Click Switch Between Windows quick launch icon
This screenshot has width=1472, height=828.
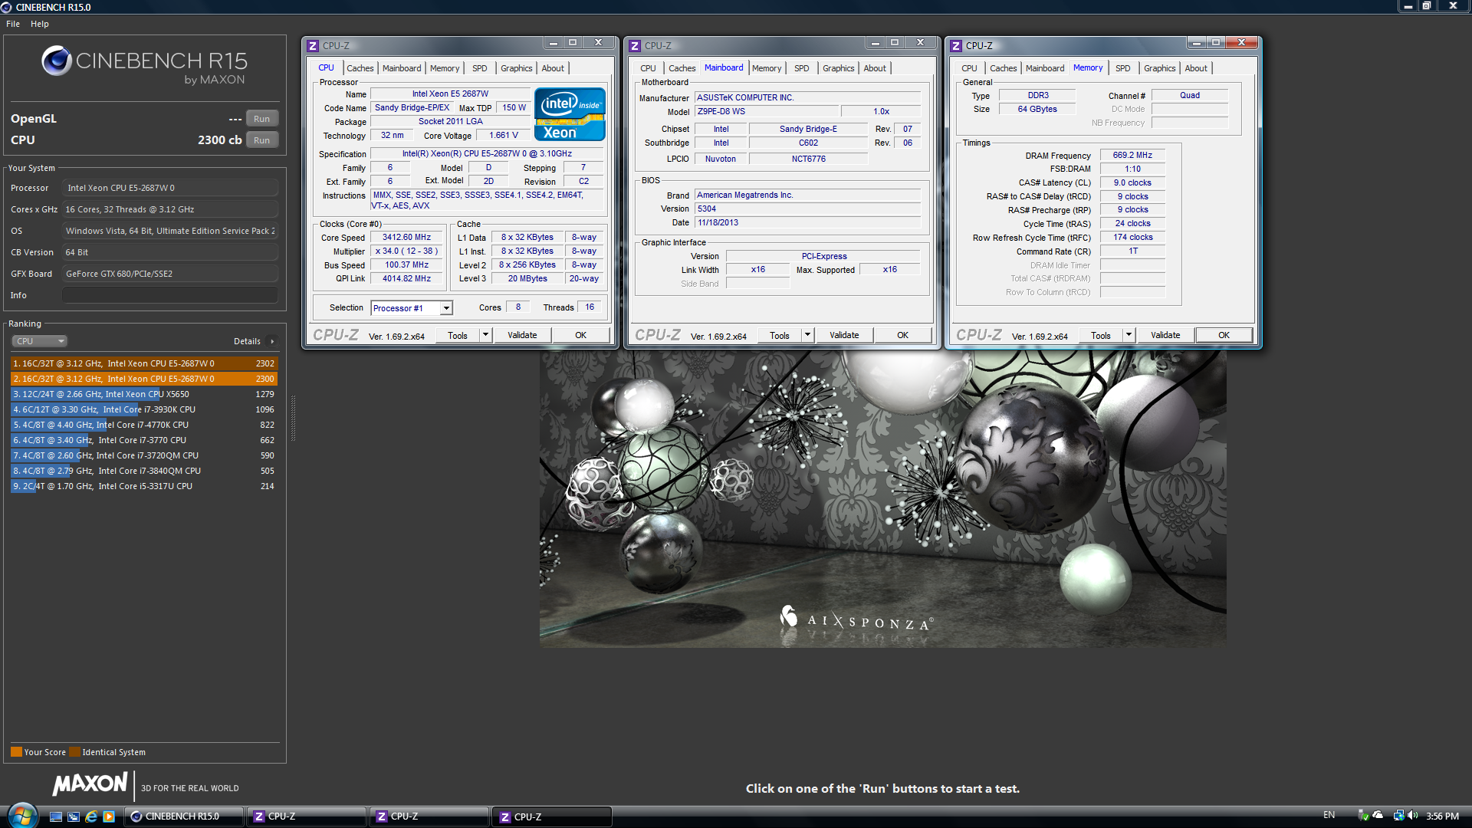coord(74,816)
